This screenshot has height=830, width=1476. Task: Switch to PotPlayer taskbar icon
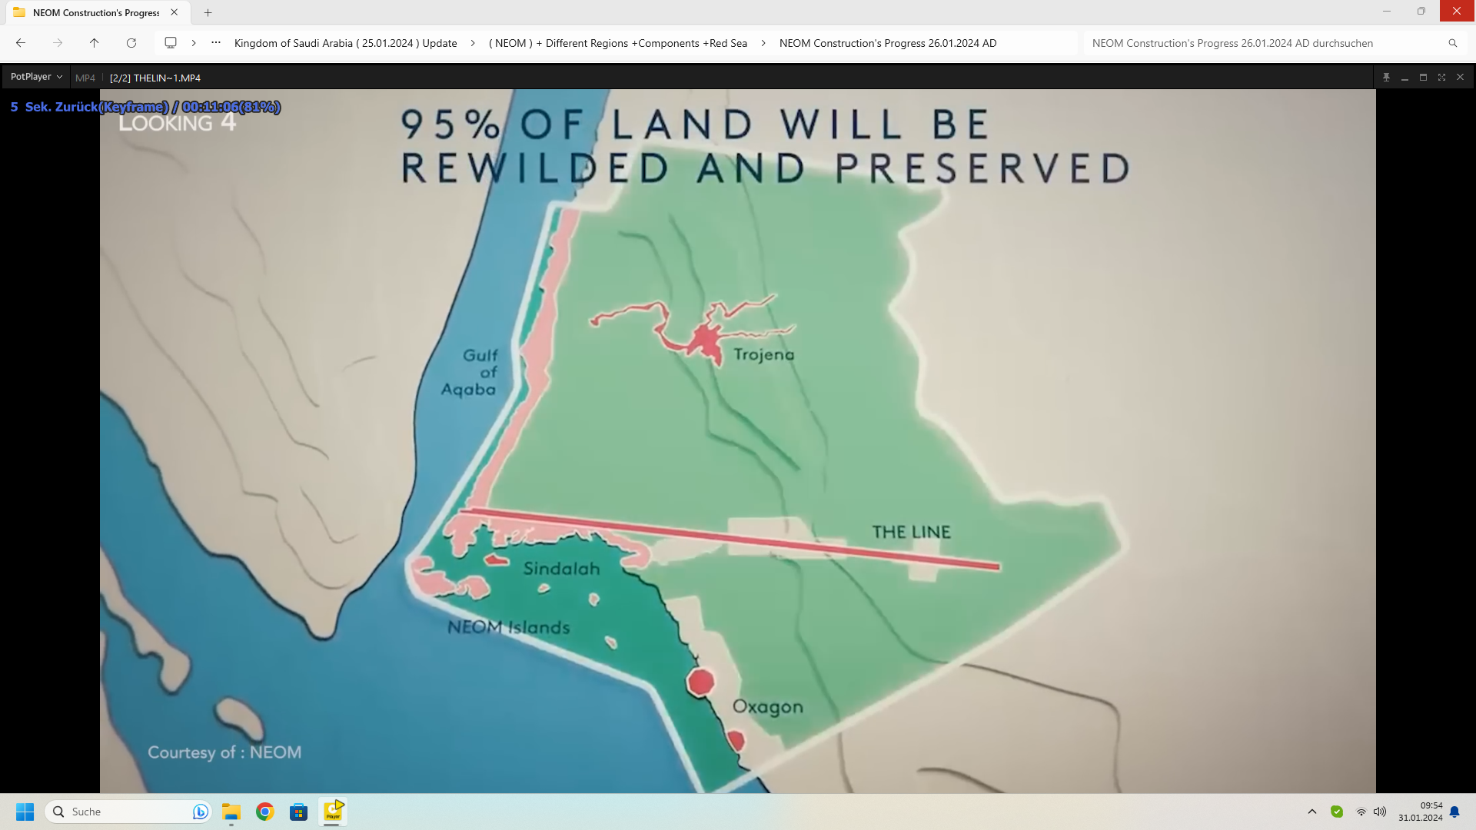pyautogui.click(x=333, y=812)
